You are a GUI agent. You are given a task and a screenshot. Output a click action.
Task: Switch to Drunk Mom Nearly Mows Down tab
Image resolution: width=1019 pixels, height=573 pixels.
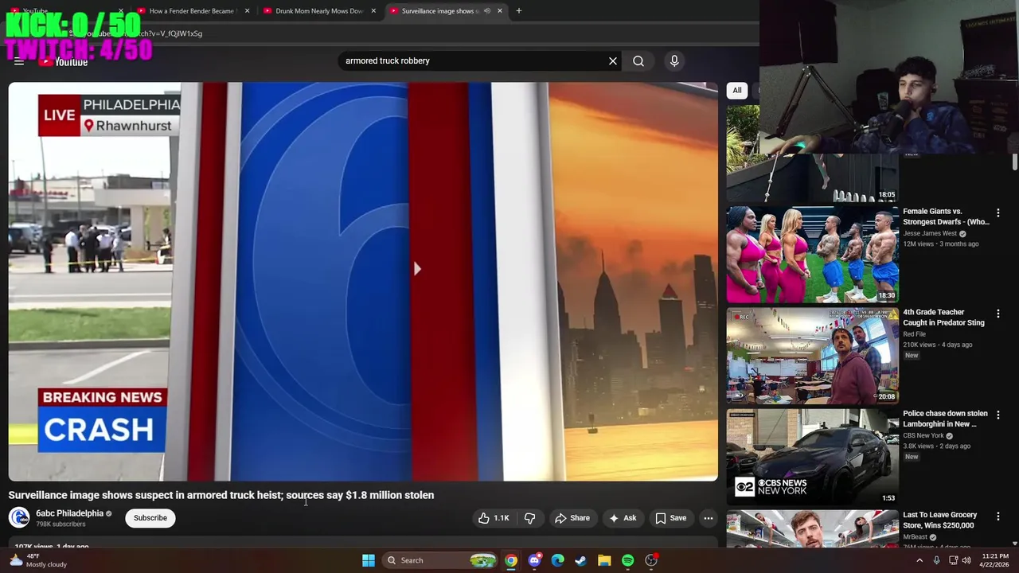318,11
